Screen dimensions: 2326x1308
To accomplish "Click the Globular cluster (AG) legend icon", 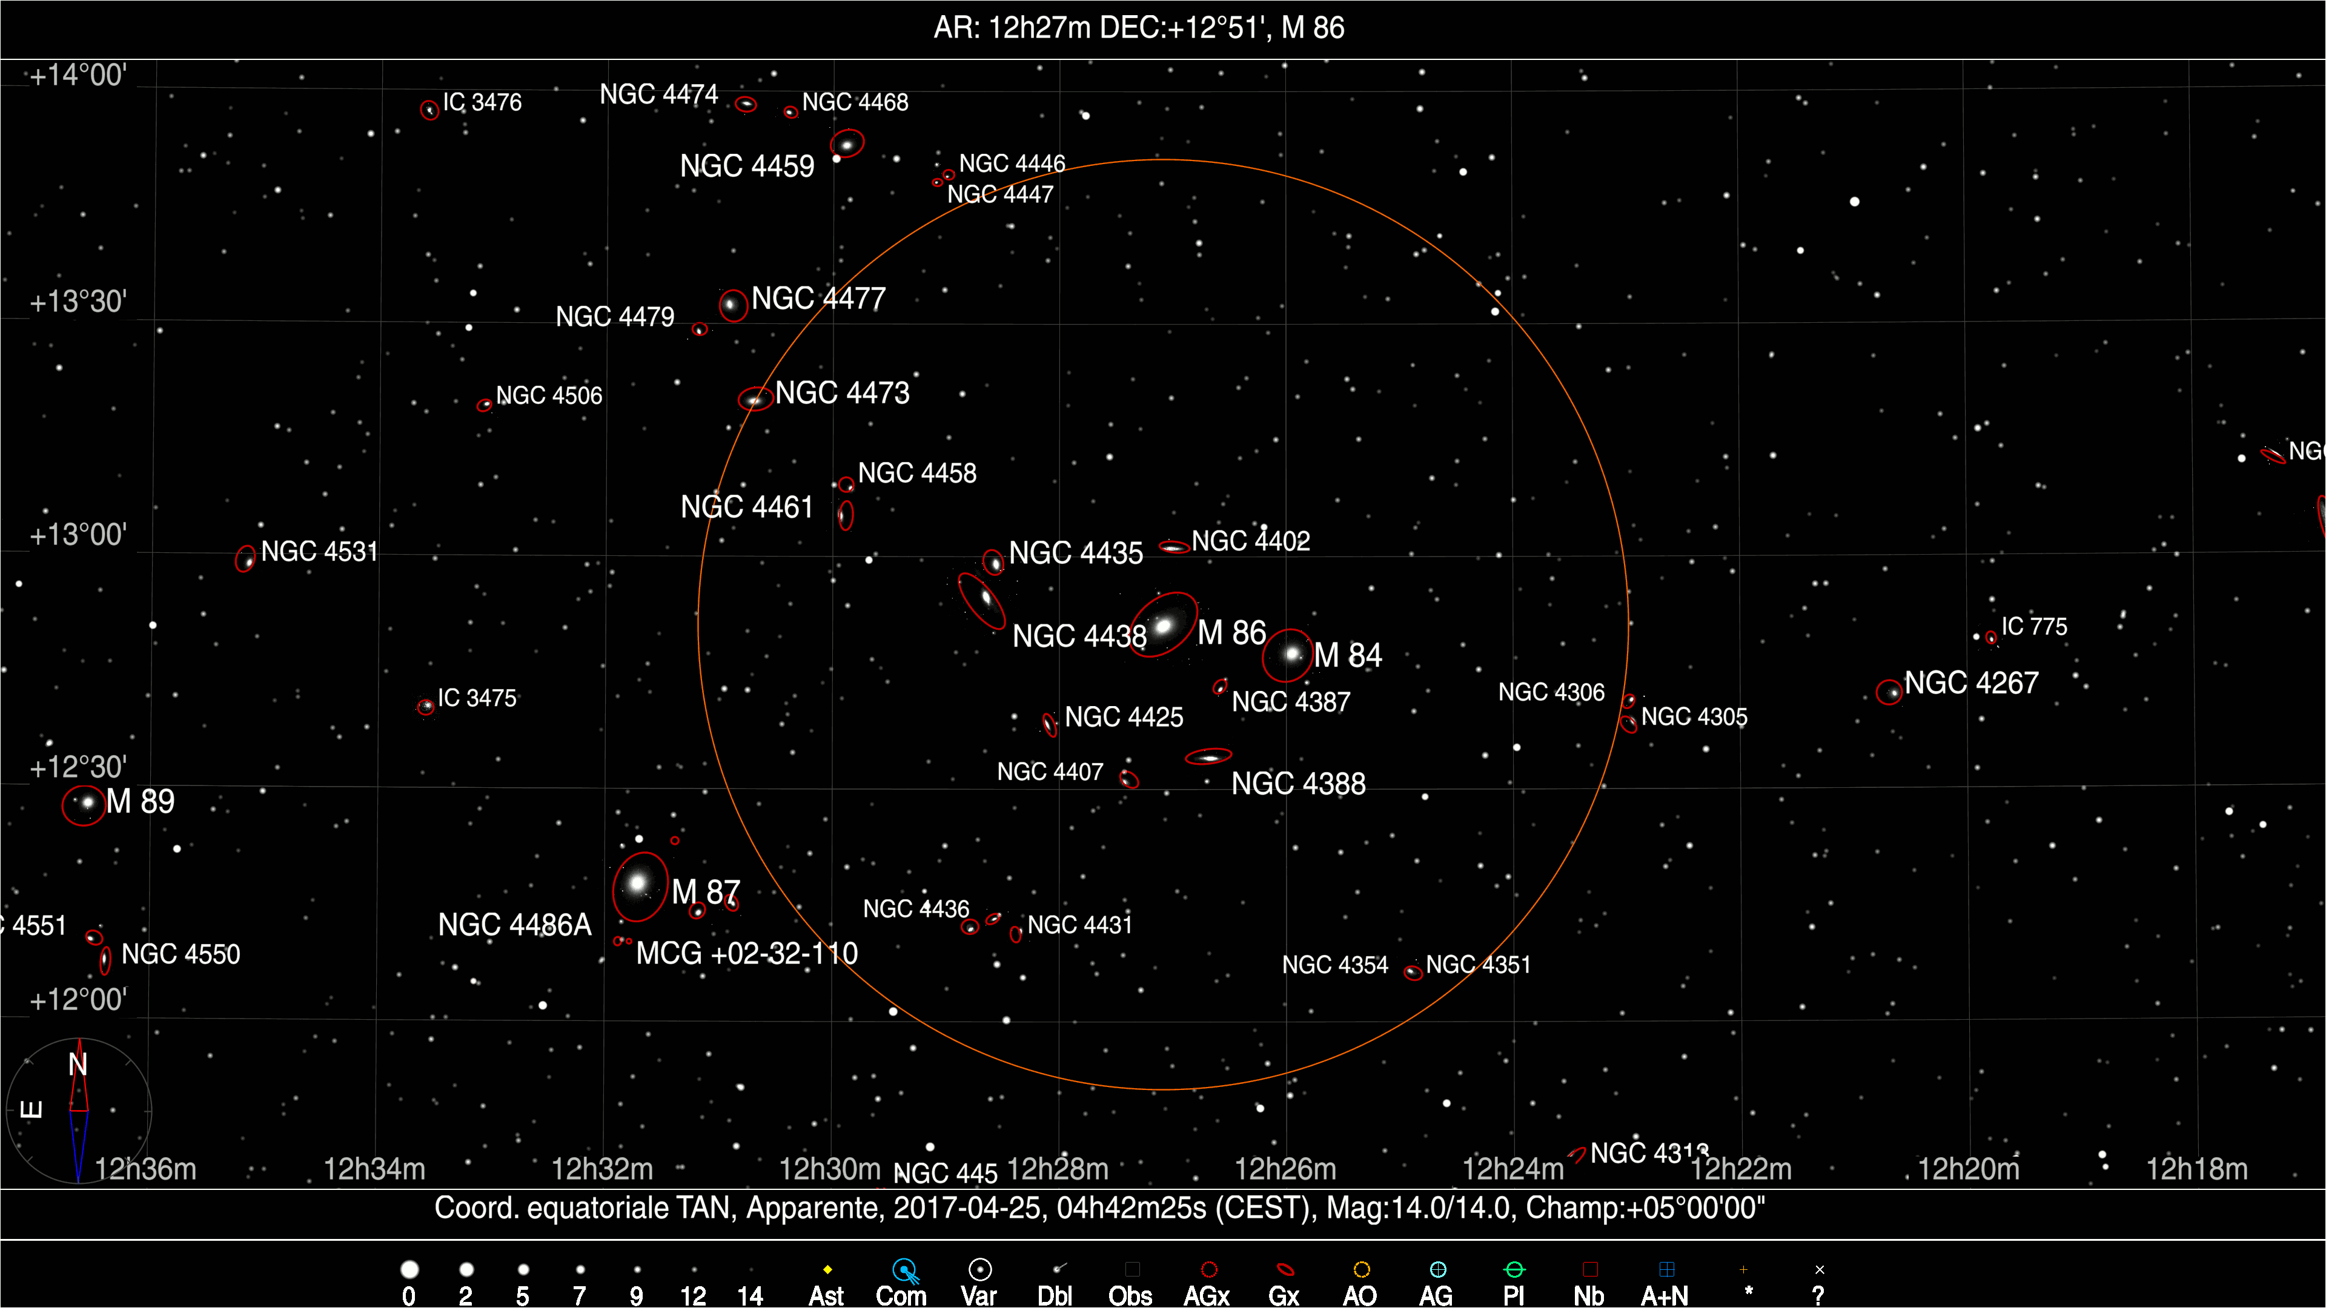I will (x=1437, y=1270).
